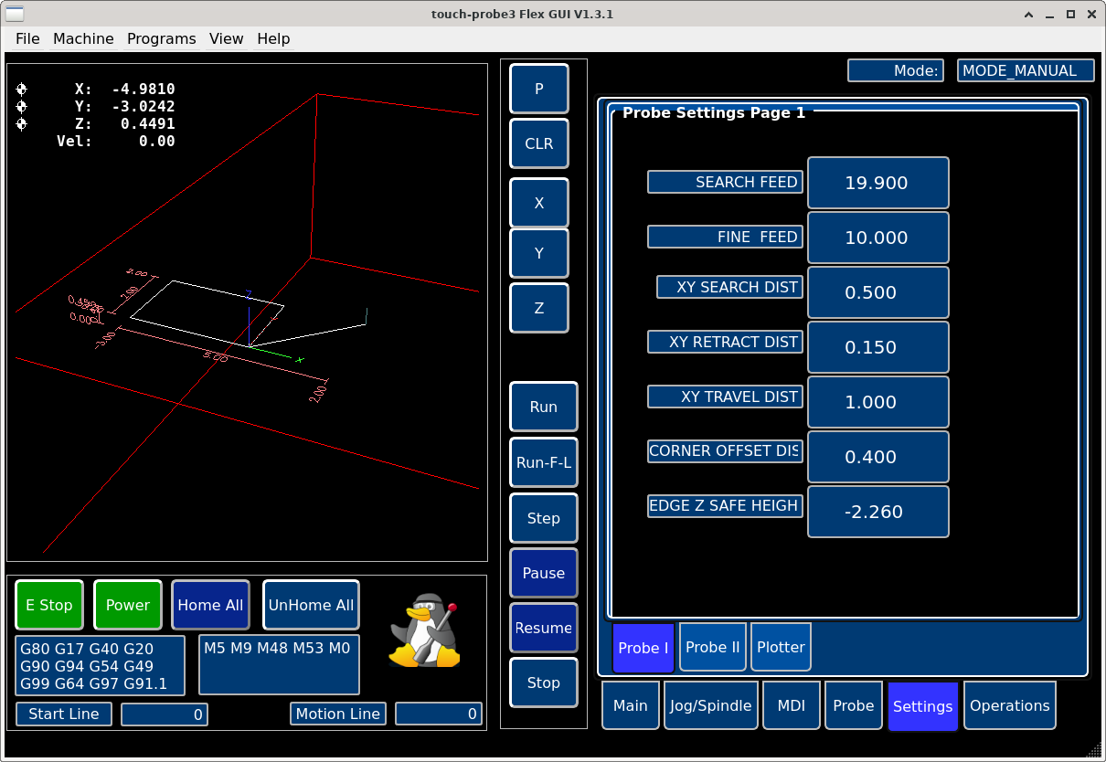Toggle machine Power button
Viewport: 1106px width, 762px height.
pyautogui.click(x=128, y=605)
